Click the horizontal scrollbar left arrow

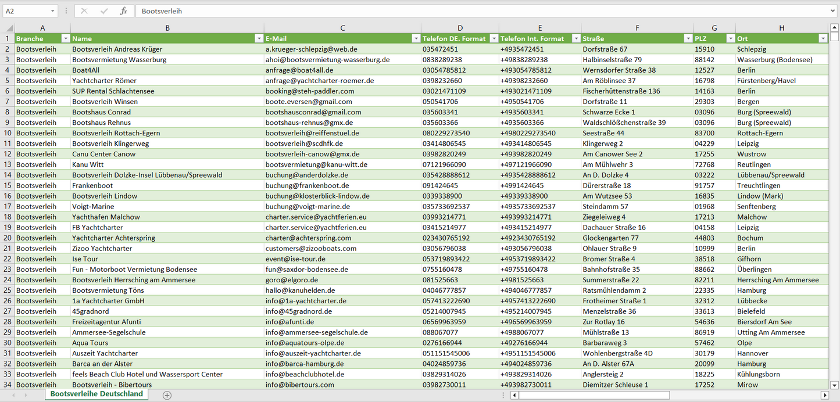tap(514, 395)
